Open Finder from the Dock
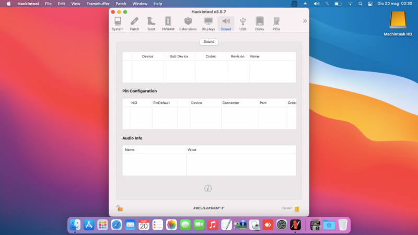 pyautogui.click(x=75, y=225)
